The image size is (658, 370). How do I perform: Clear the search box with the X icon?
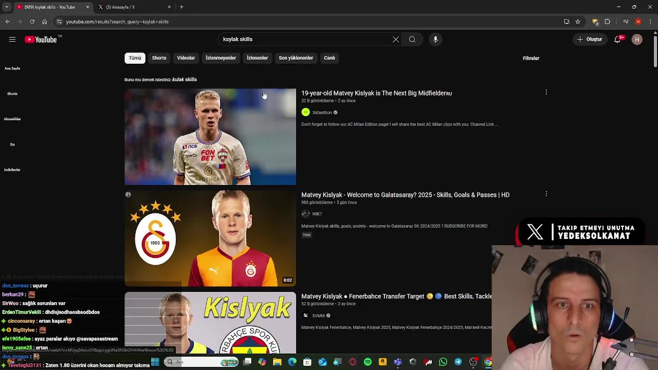coord(396,40)
